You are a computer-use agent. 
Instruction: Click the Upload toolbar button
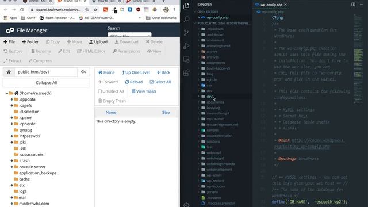(x=98, y=42)
